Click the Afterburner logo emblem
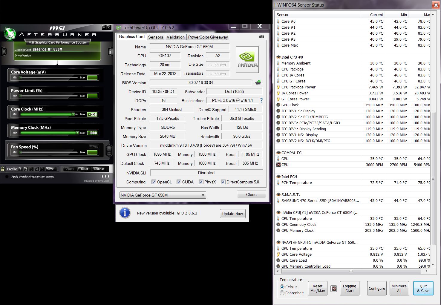Image resolution: width=441 pixels, height=305 pixels. (x=10, y=33)
